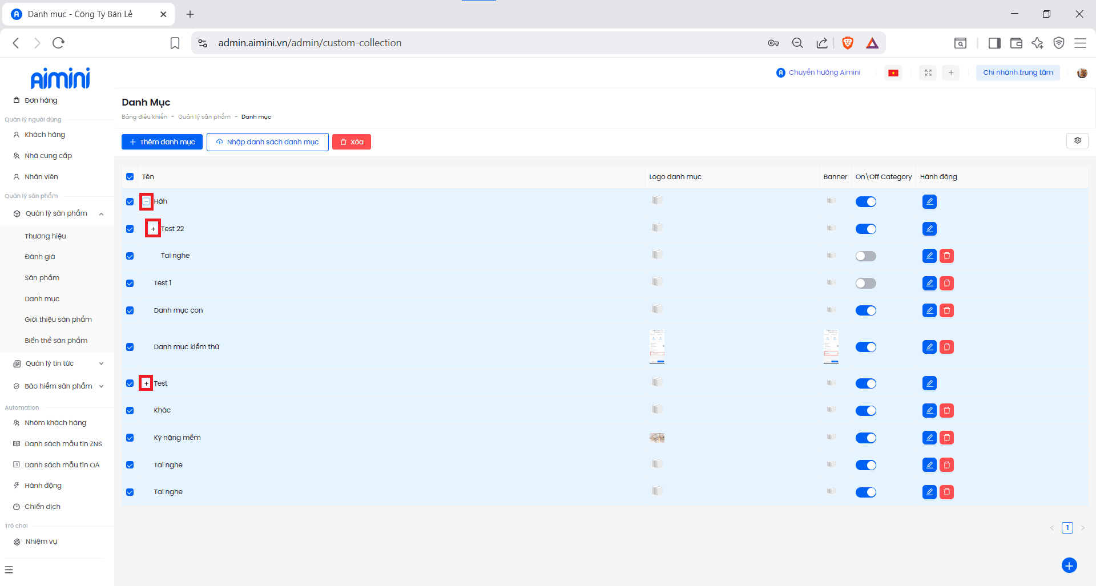Viewport: 1096px width, 586px height.
Task: Click edit icon for Danh mục con row
Action: [929, 310]
